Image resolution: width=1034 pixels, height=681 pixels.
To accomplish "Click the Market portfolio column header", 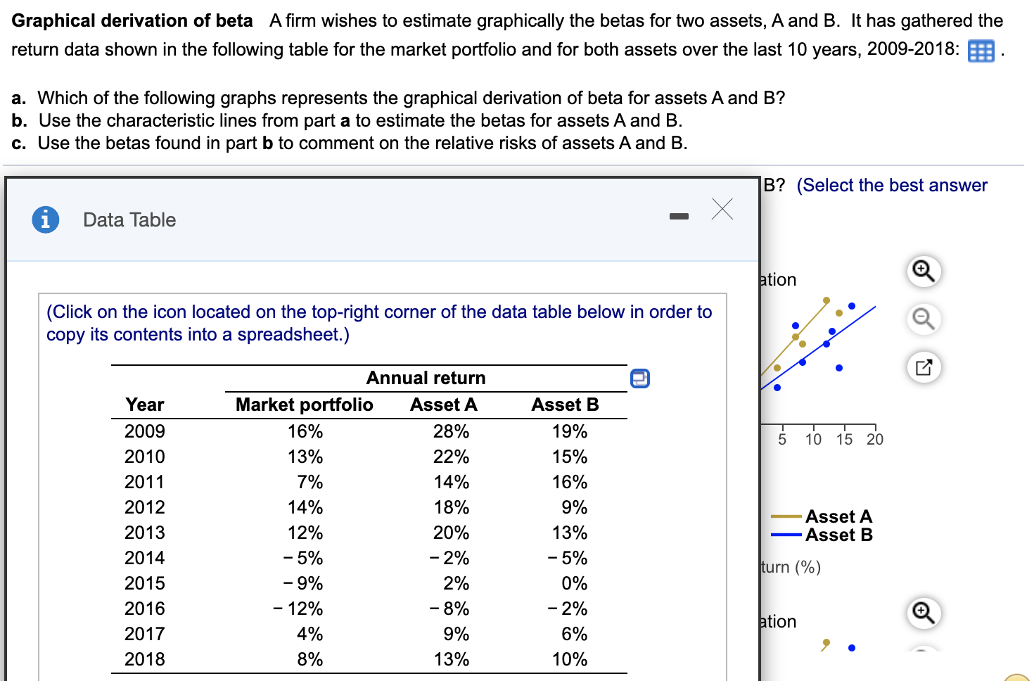I will coord(304,405).
